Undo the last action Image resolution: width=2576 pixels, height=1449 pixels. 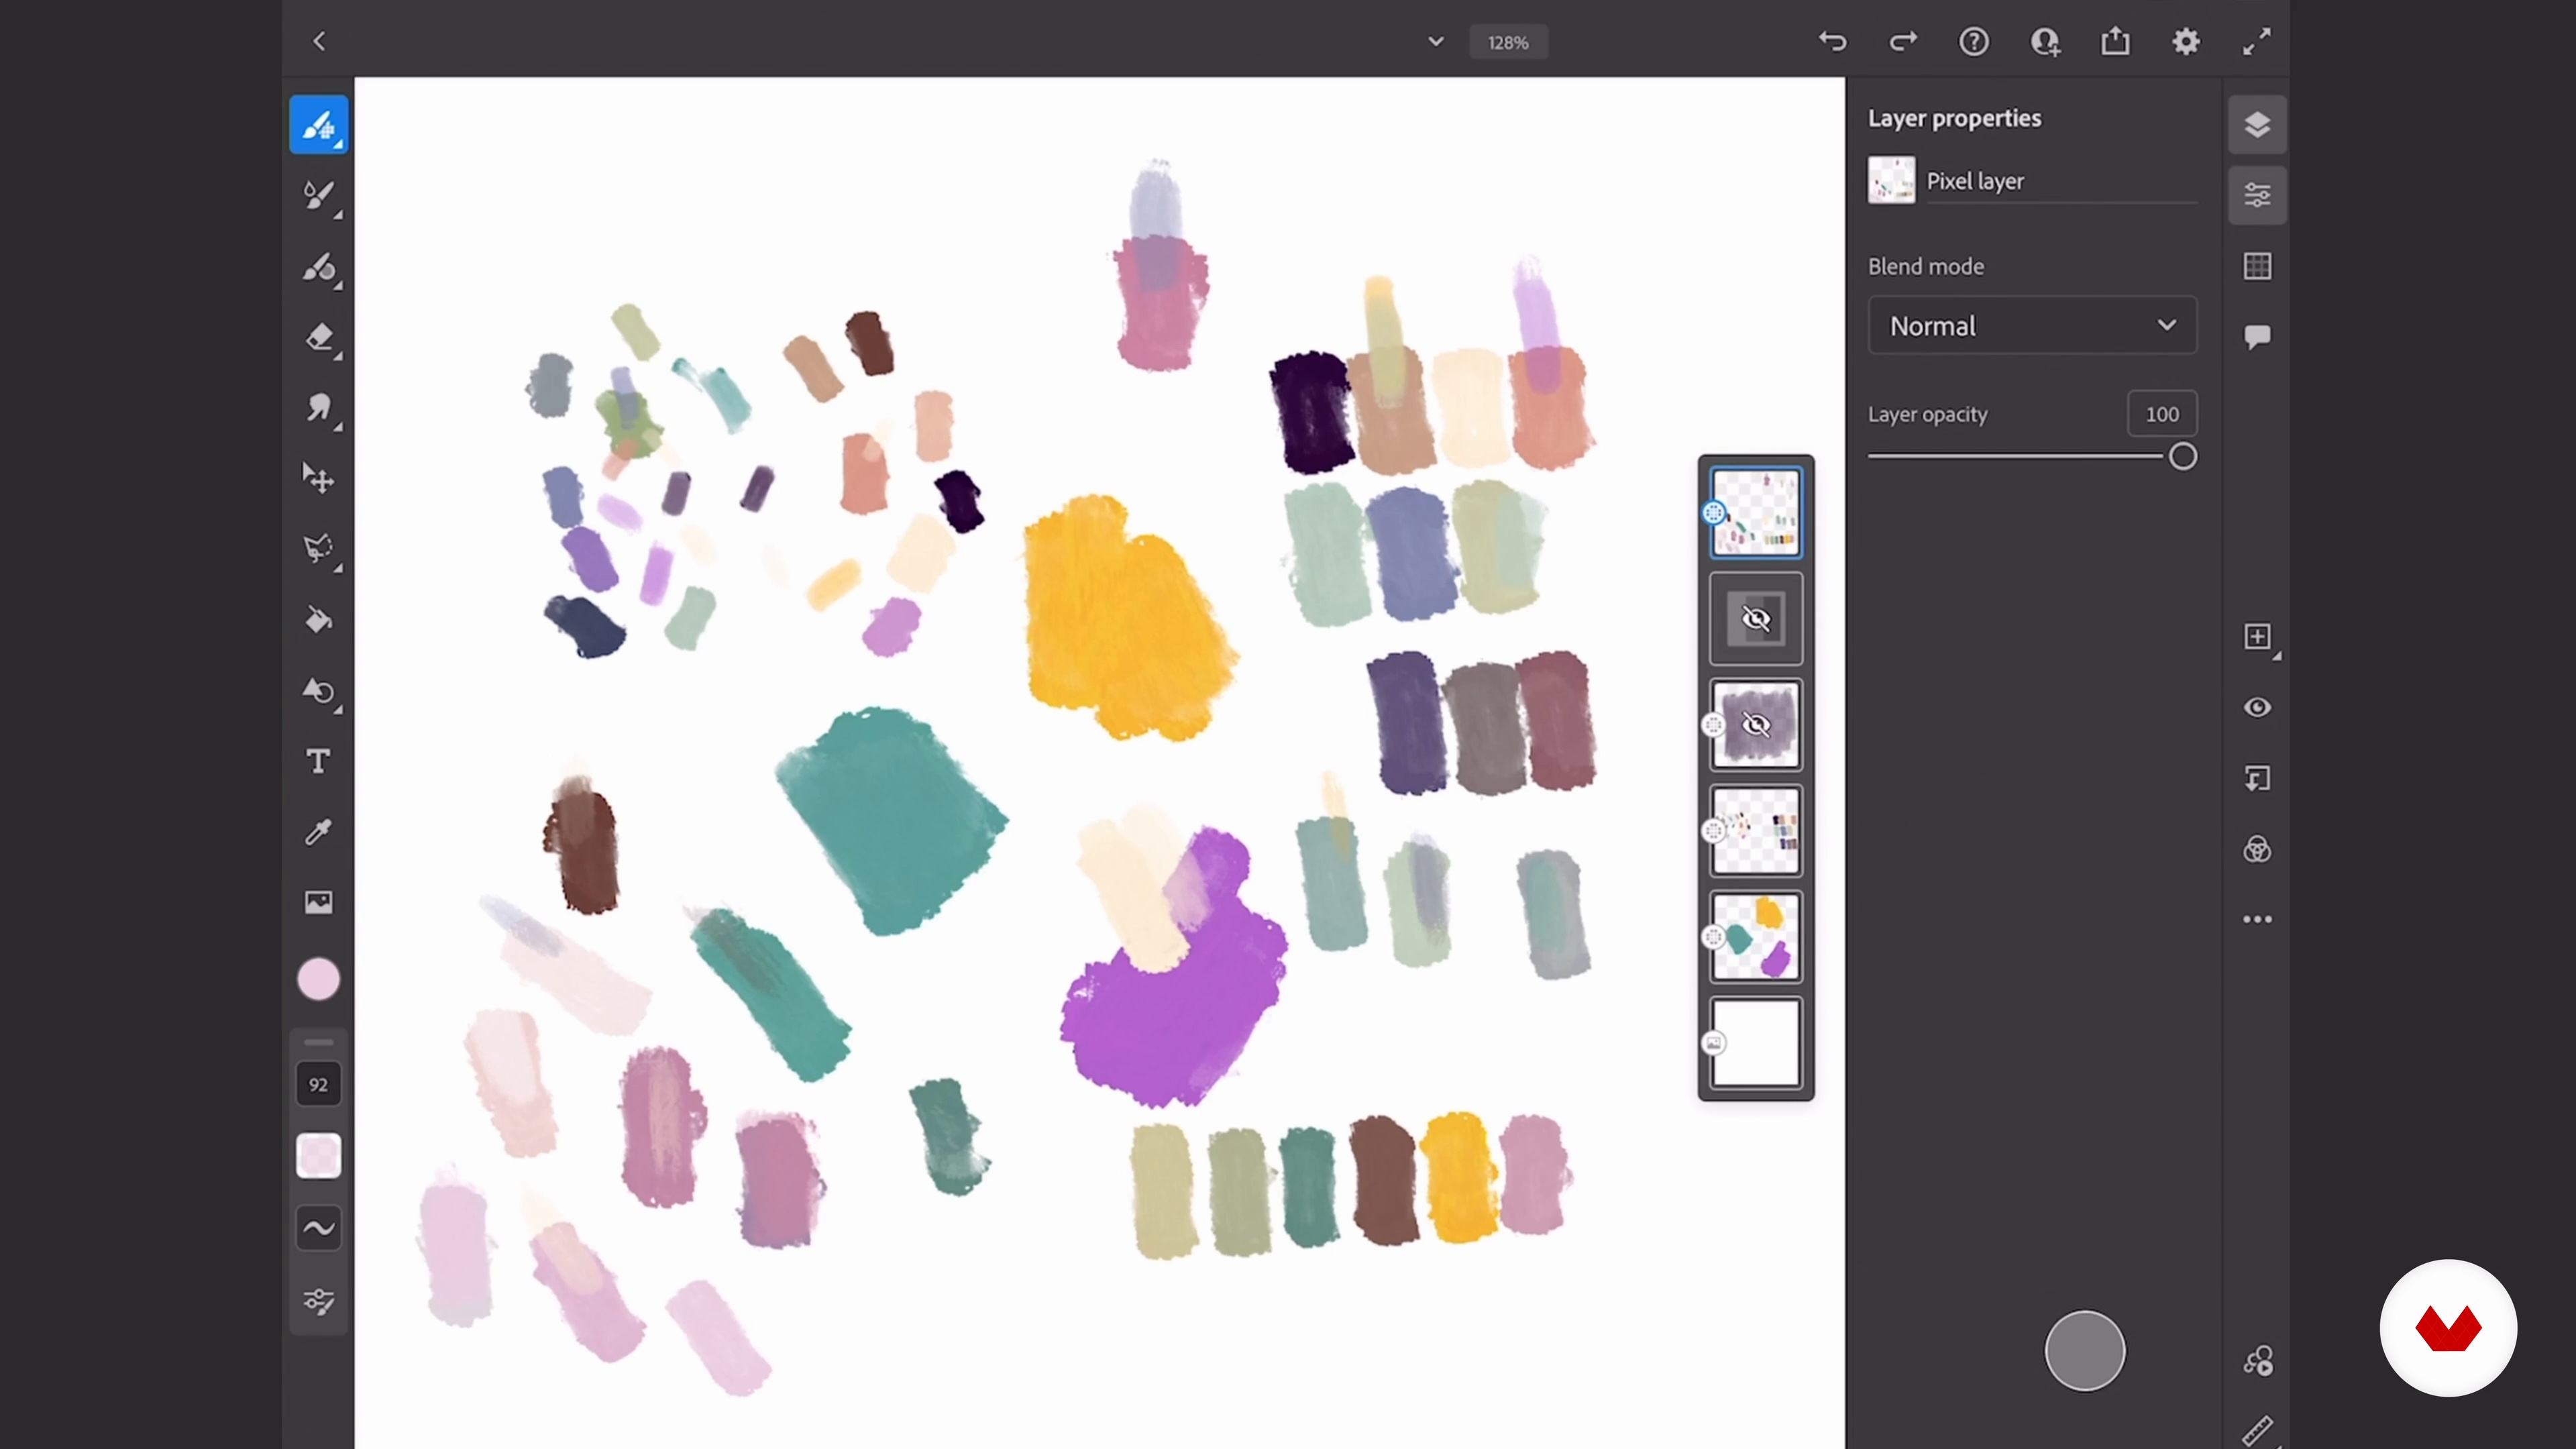[1833, 41]
